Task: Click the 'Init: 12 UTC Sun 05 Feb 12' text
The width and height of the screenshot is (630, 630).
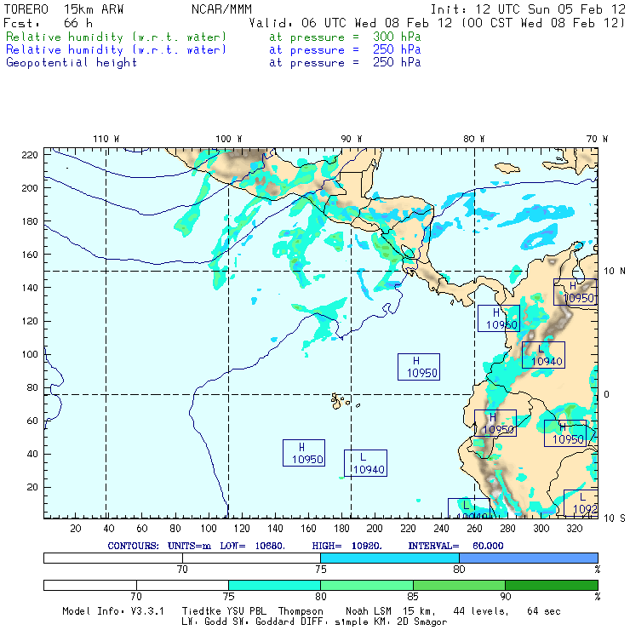Action: pos(528,9)
